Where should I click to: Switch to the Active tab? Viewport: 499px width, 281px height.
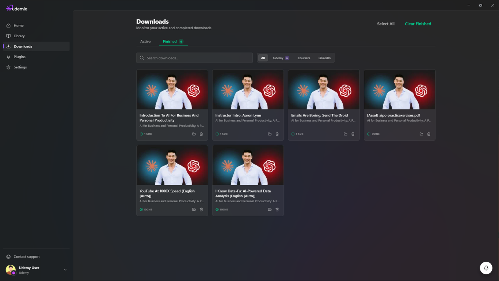145,41
